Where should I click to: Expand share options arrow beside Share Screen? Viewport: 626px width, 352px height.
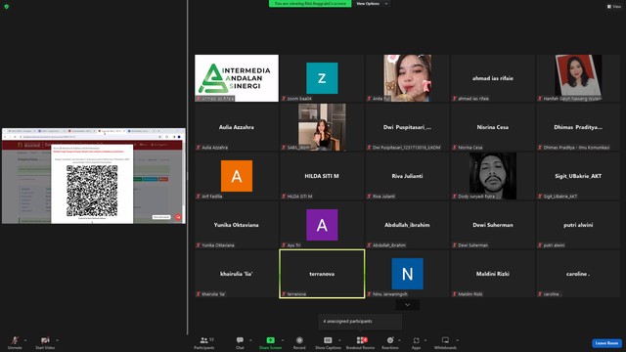coord(283,340)
